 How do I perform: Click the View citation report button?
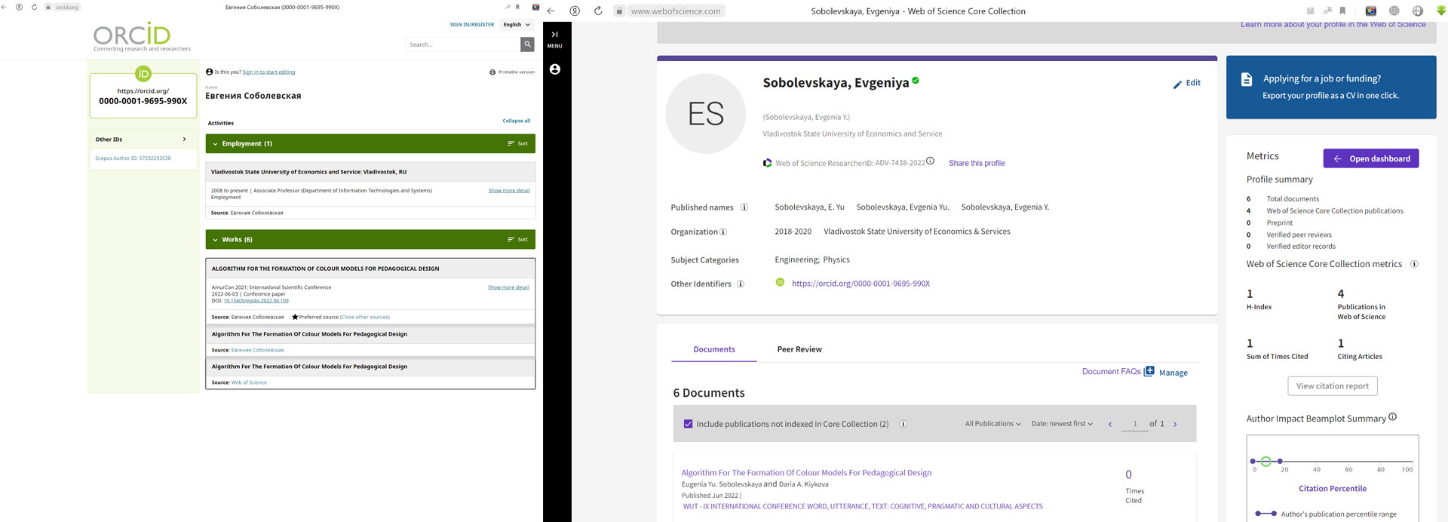(1332, 386)
